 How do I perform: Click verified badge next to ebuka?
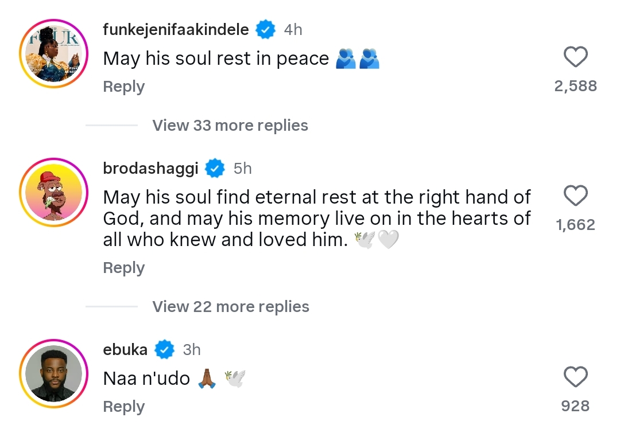tap(164, 349)
